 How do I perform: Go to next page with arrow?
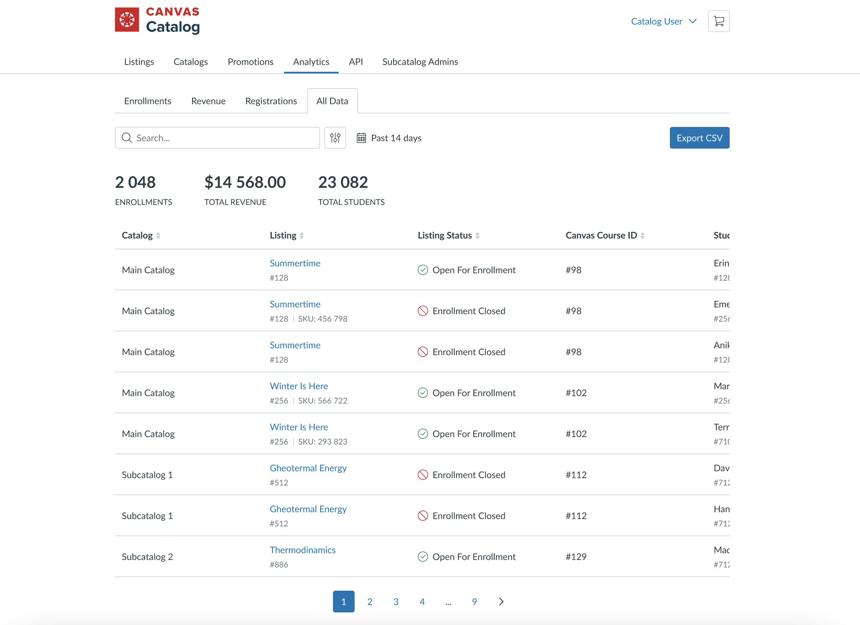click(x=501, y=602)
